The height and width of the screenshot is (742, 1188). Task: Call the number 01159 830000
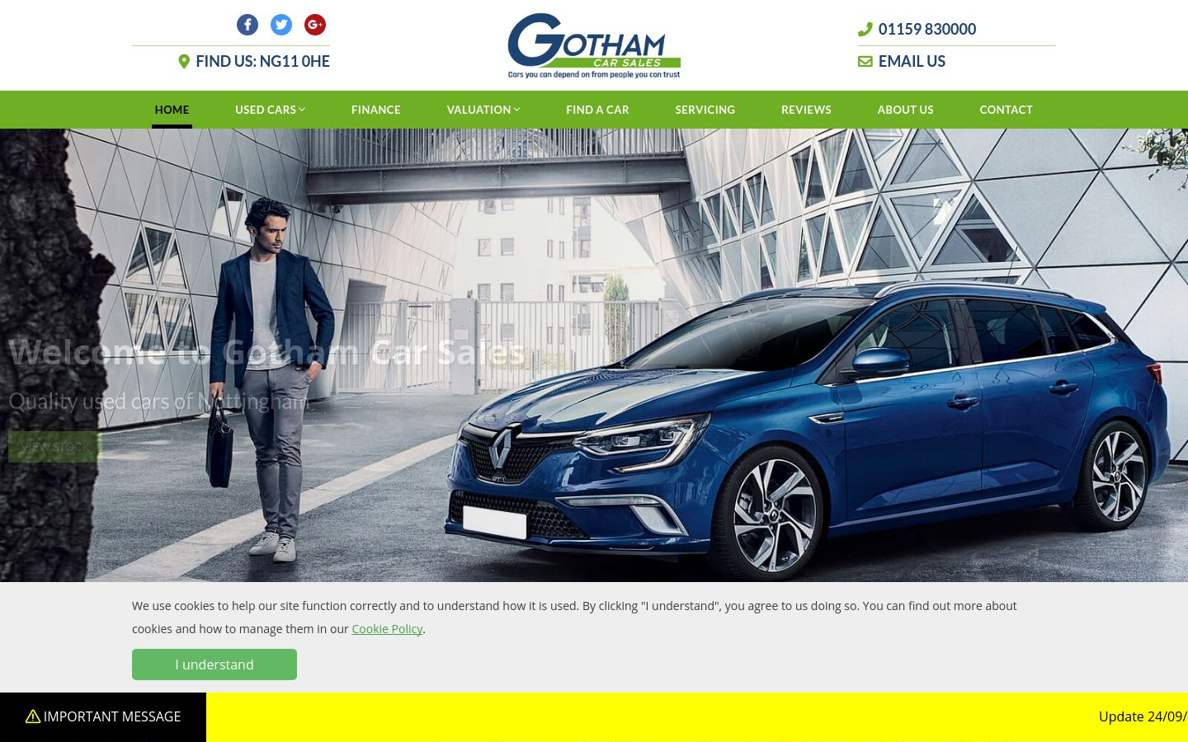pos(927,29)
